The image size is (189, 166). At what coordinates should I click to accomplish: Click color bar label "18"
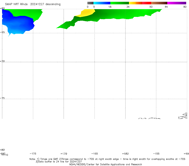pos(110,7)
